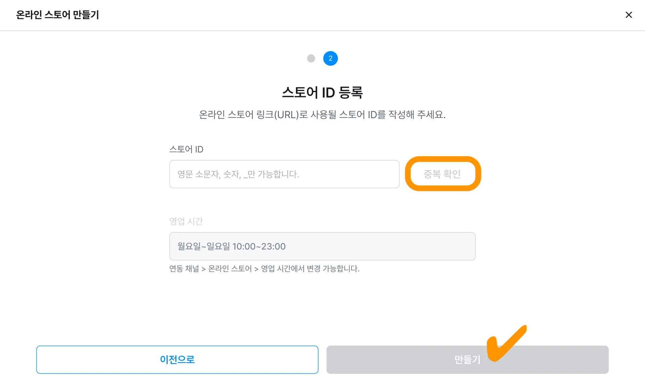Viewport: 645px width, 390px height.
Task: Click the first > separator in hint
Action: (204, 269)
